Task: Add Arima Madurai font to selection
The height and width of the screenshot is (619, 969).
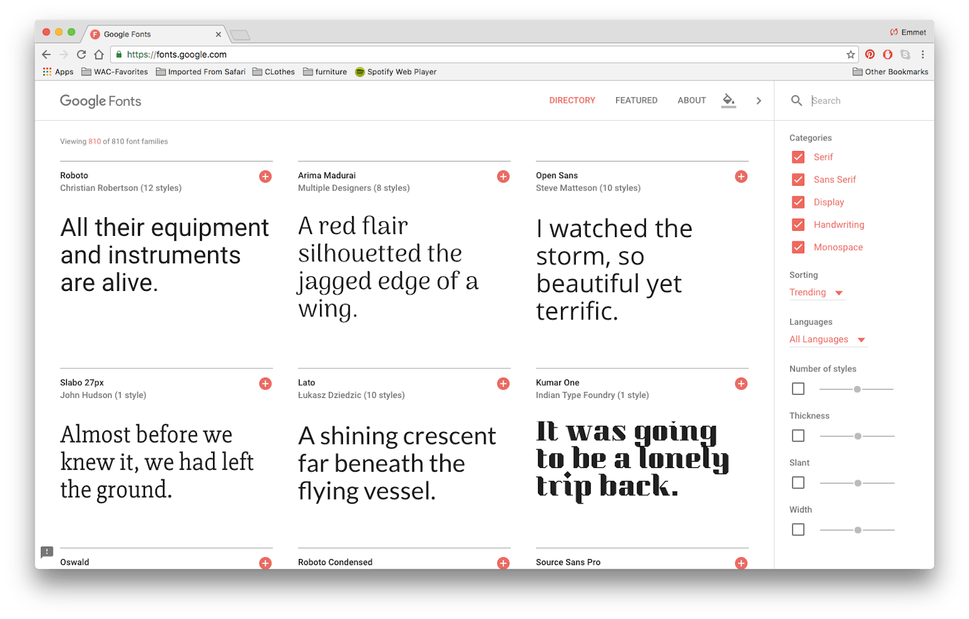Action: 503,176
